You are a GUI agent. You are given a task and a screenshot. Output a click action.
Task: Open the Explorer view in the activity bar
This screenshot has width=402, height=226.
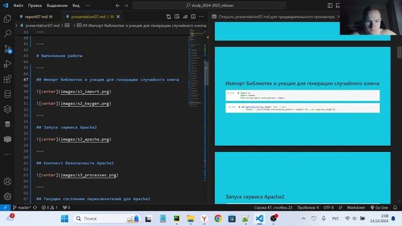(8, 18)
